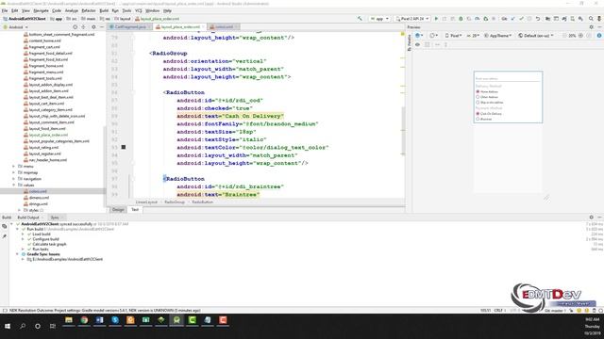Viewport: 604px width, 339px height.
Task: Select Other Address radio in preview
Action: click(478, 97)
